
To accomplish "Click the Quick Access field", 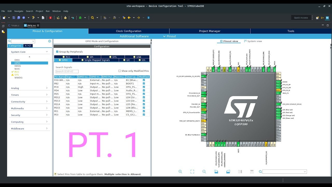I will click(x=301, y=18).
